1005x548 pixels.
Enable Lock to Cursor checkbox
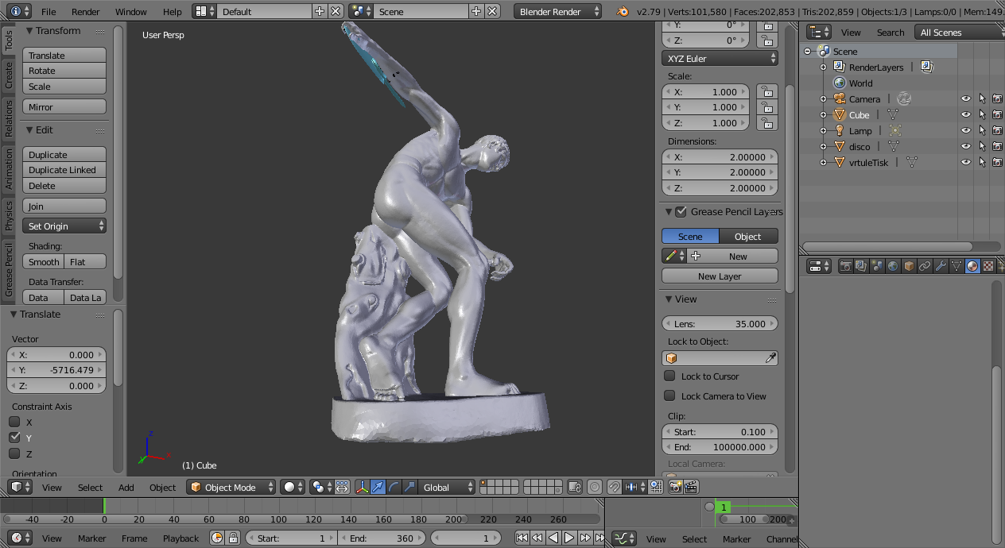click(669, 376)
